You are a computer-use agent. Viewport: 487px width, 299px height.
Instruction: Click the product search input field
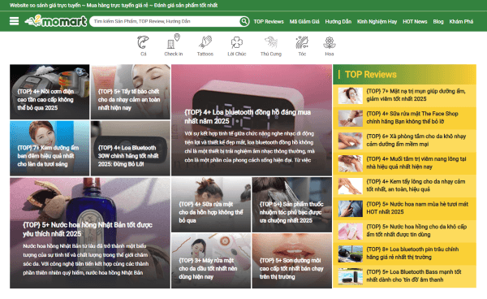pyautogui.click(x=165, y=21)
